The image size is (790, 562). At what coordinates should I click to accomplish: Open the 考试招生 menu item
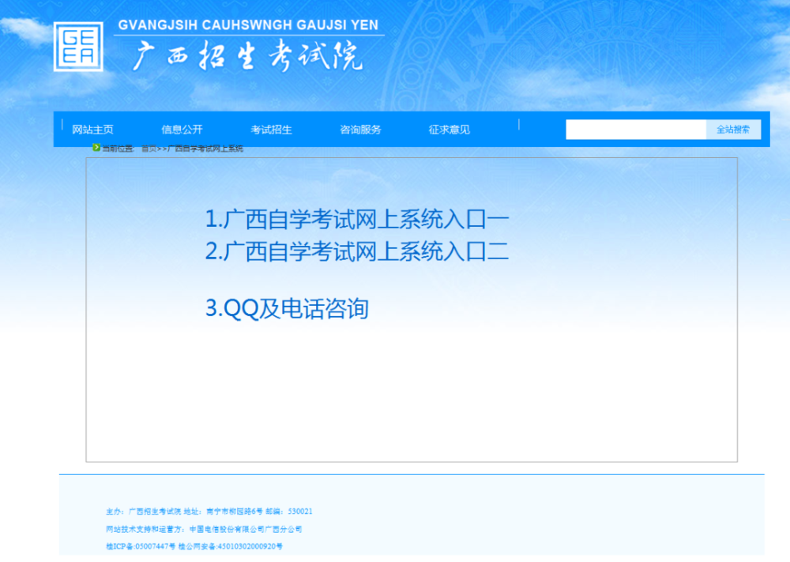click(x=272, y=129)
